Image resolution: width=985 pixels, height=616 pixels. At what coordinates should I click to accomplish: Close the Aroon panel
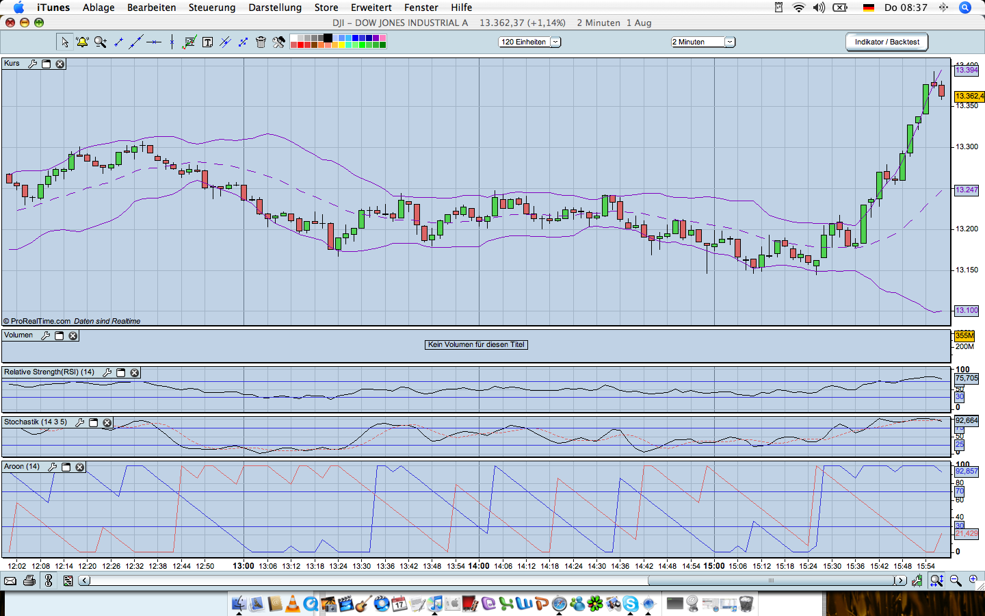pos(80,467)
